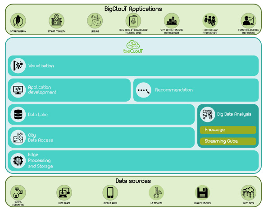Click the Human Flow Management people icon
This screenshot has width=268, height=210.
[210, 21]
